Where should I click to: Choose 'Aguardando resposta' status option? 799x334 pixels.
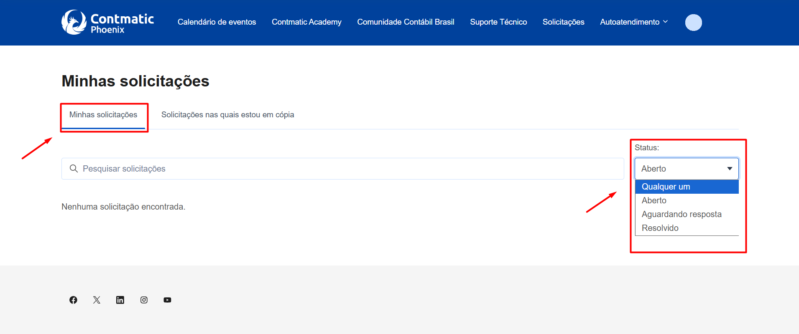[x=687, y=214]
